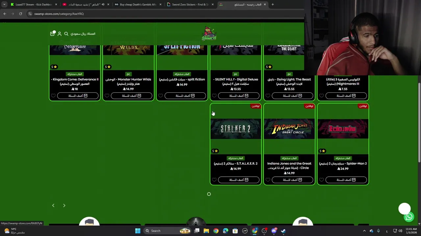Toggle the wishlist heart for SILENT HILL f
421x236 pixels.
coord(214,96)
